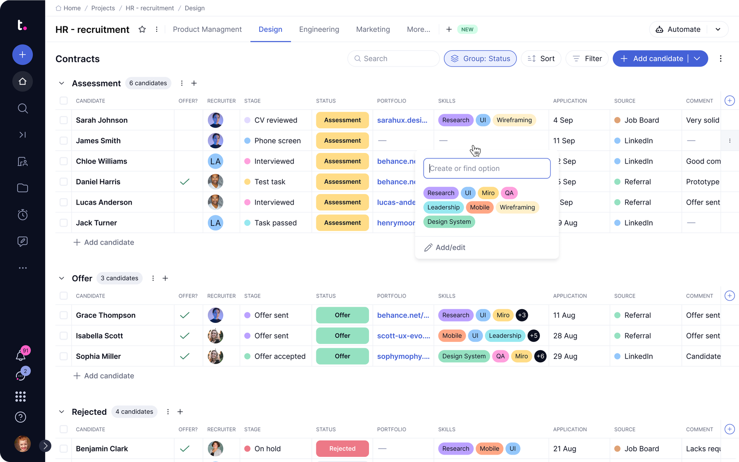Viewport: 739px width, 462px height.
Task: Switch to Design tab
Action: (x=271, y=30)
